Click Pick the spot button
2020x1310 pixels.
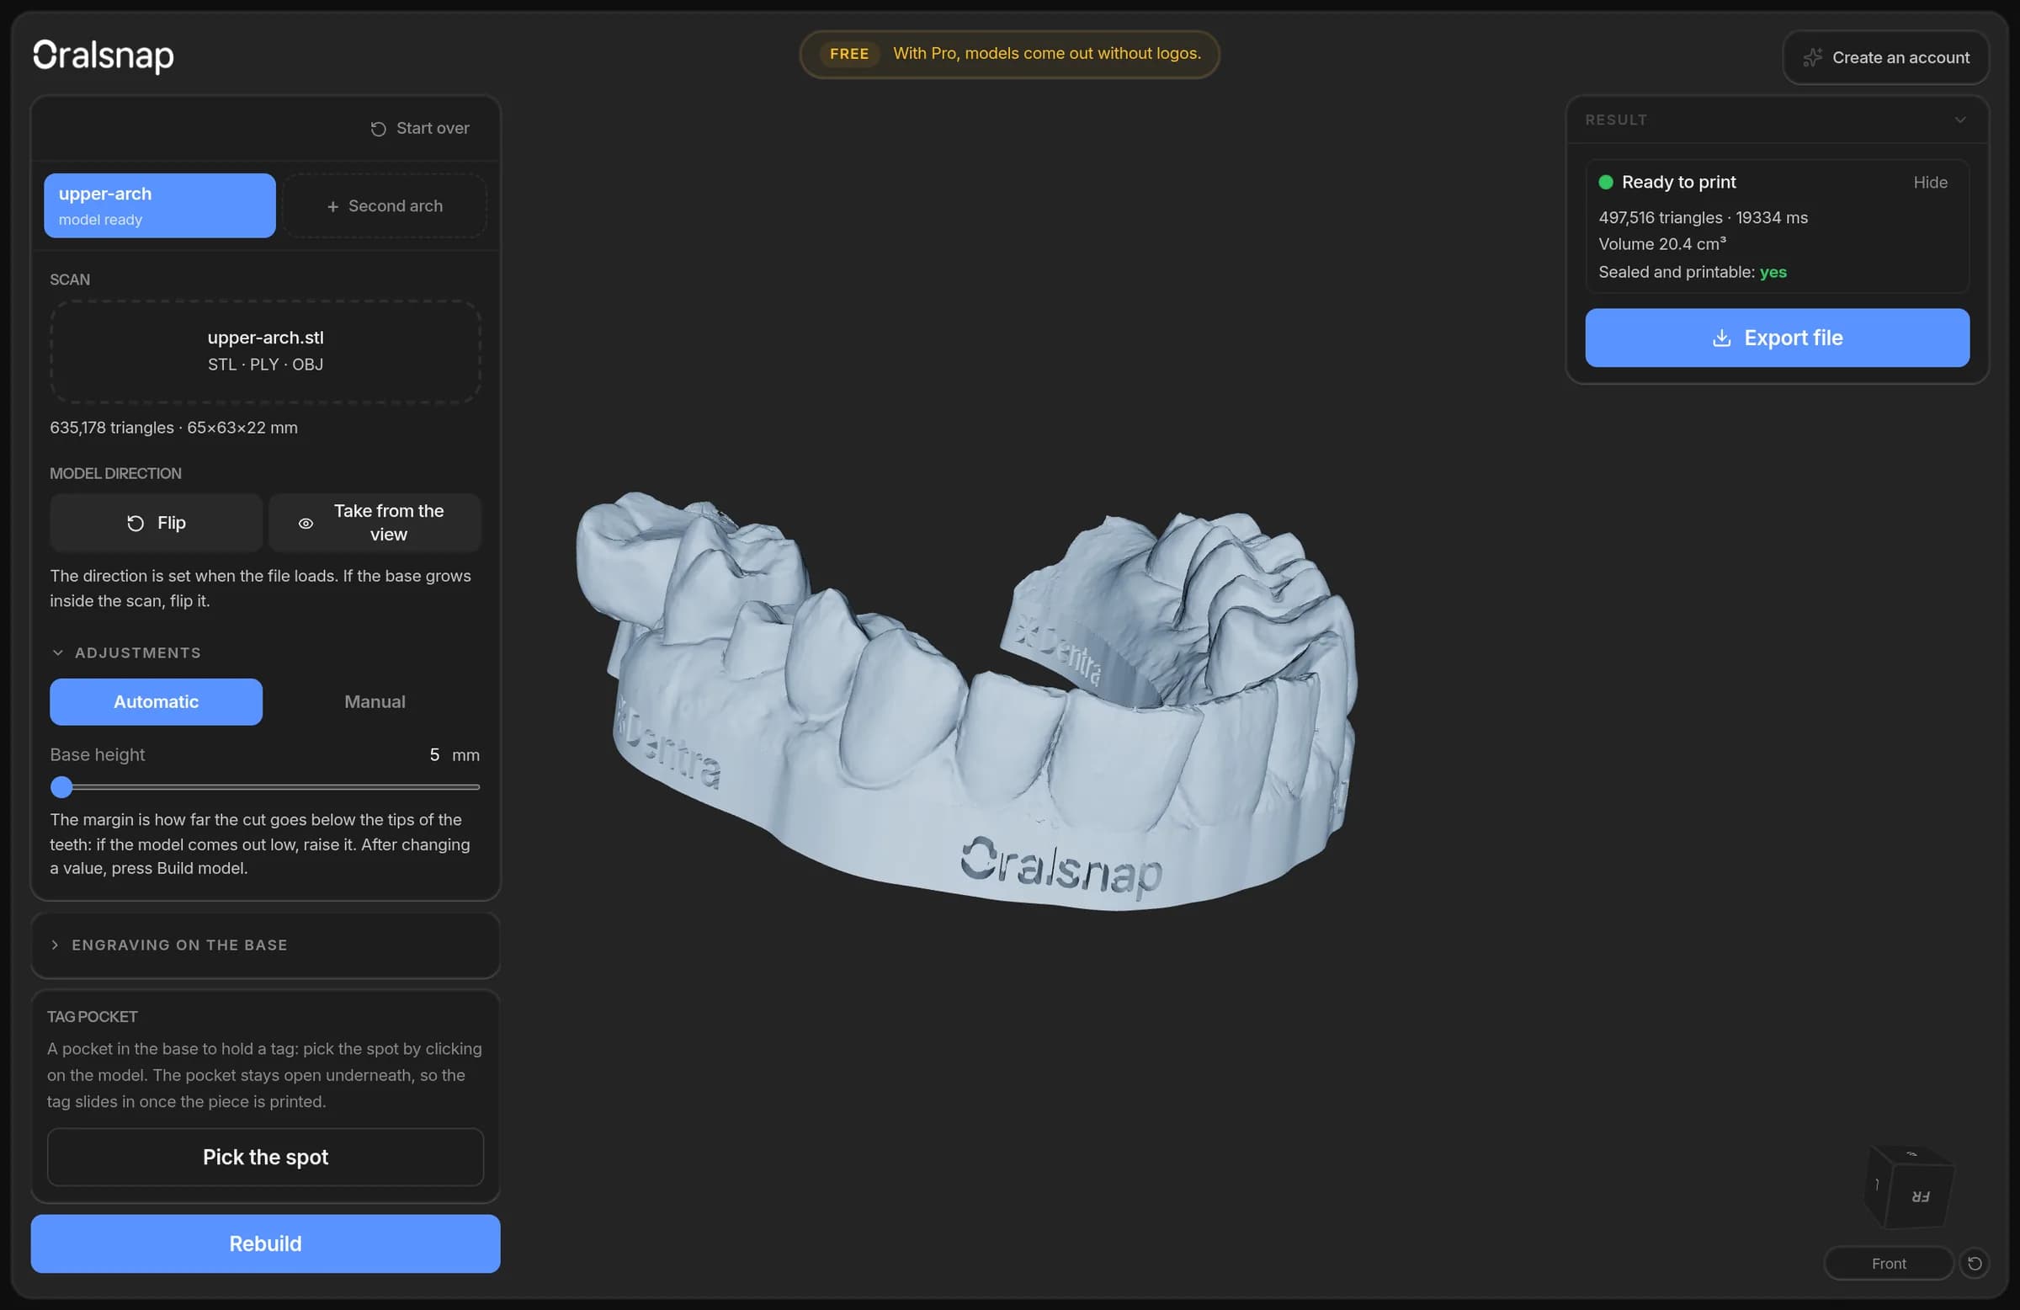[x=266, y=1157]
